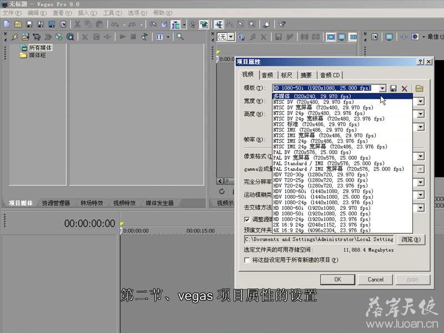444x333 pixels.
Task: Expand the Width dropdown arrow
Action: pos(421,101)
